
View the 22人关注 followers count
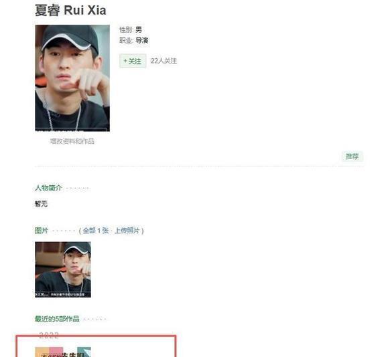pos(164,61)
